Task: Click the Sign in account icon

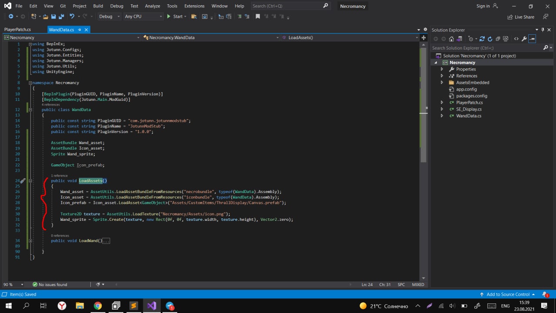Action: click(495, 6)
